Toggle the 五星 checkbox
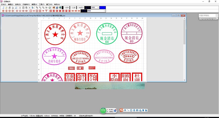The image size is (219, 118). (73, 8)
